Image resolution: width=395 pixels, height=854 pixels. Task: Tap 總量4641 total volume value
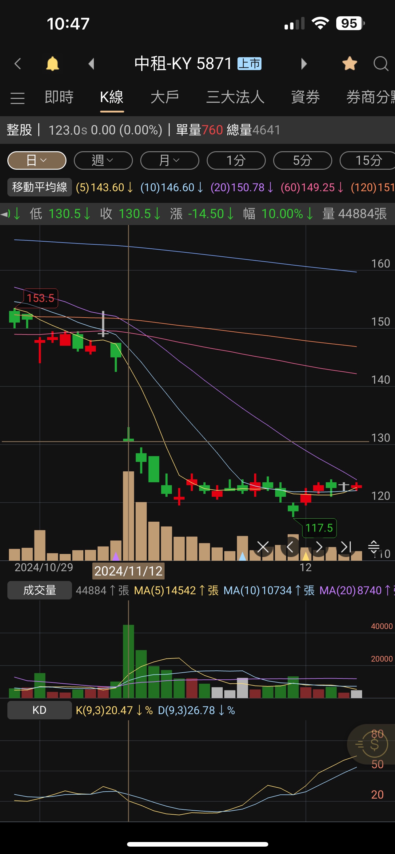point(253,130)
